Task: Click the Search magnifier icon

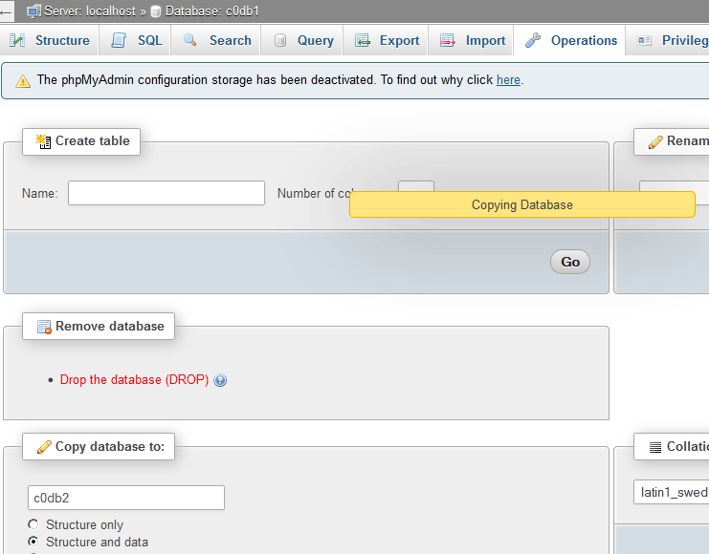Action: coord(190,40)
